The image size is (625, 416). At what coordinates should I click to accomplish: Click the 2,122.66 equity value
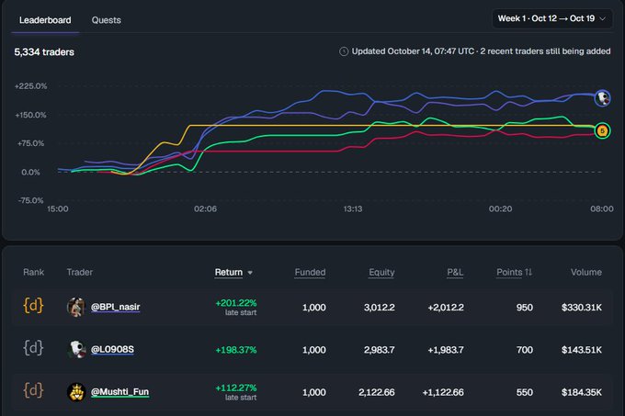[x=377, y=393]
